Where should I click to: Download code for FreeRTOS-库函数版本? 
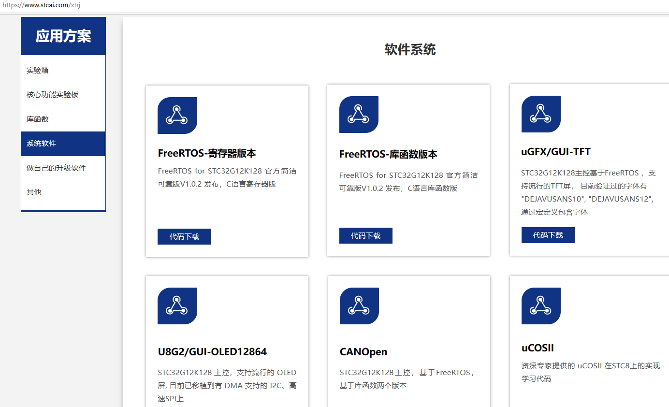click(366, 235)
